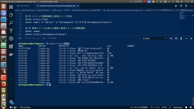
Task: Click POST in the breadcrumb path
Action: pos(66,10)
